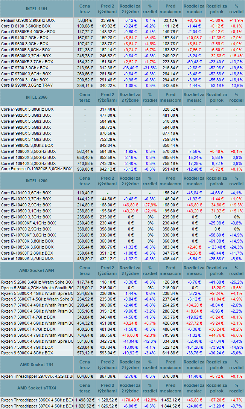
Task: Select the Core i7-10700 2,9GHz BOX name
Action: tap(26, 229)
